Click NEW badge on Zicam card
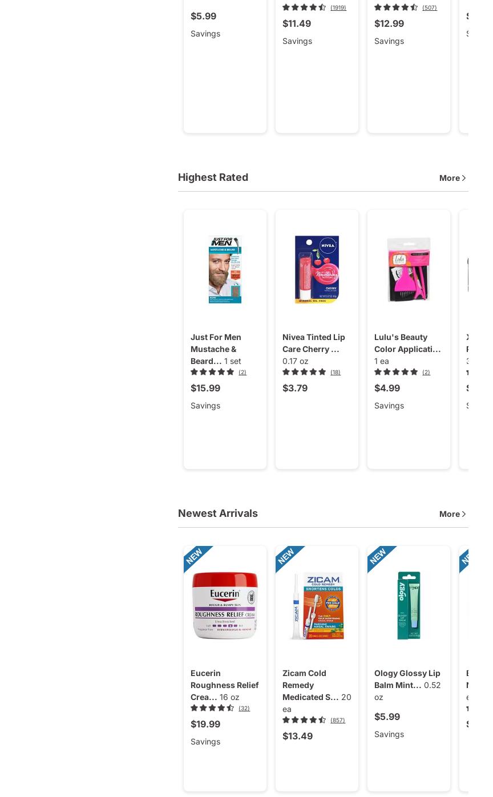The image size is (493, 797). coord(287,556)
